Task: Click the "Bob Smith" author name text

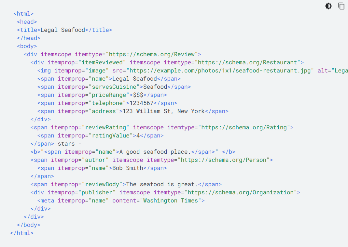Action: point(128,168)
